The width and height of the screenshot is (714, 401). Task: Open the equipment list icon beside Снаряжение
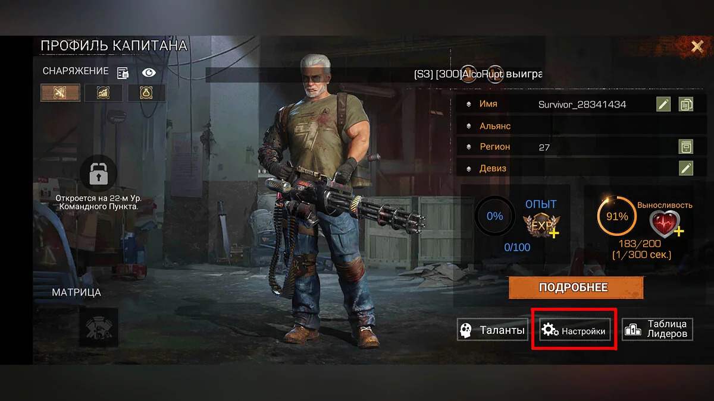point(123,73)
